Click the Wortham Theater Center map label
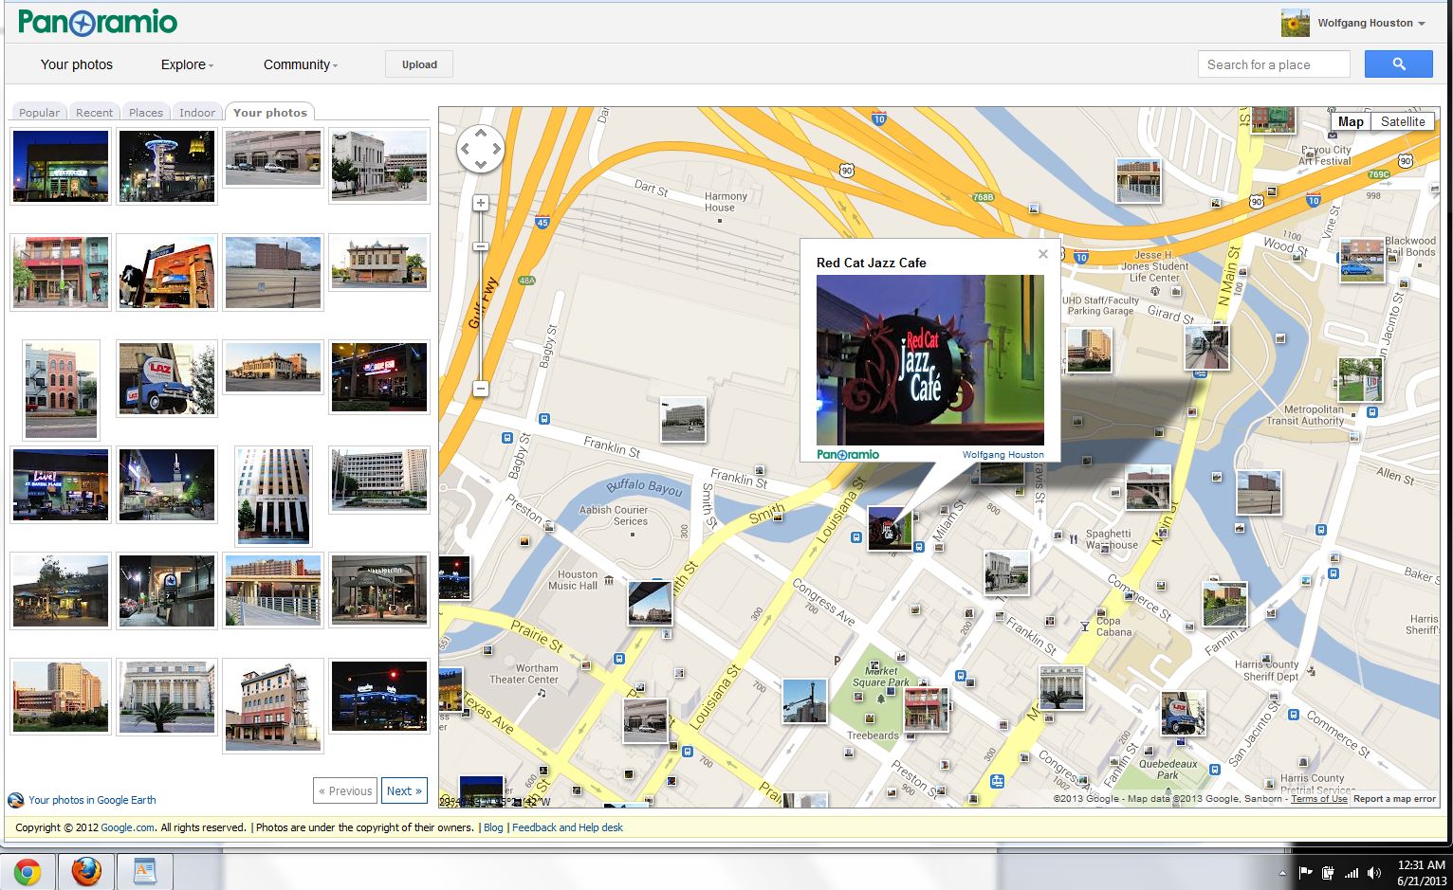The height and width of the screenshot is (890, 1453). tap(524, 674)
